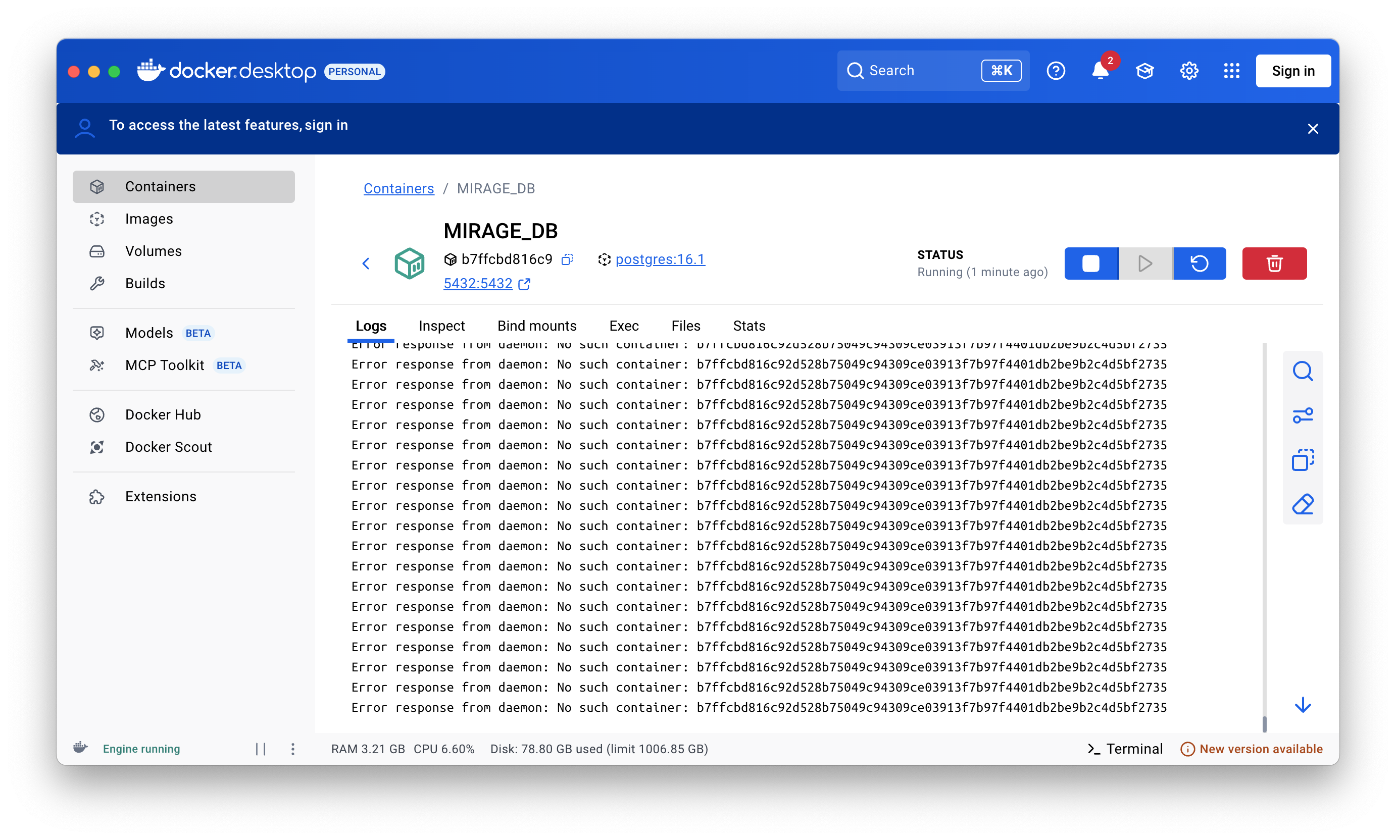1396x840 pixels.
Task: Clear logs with the eraser icon
Action: pos(1303,504)
